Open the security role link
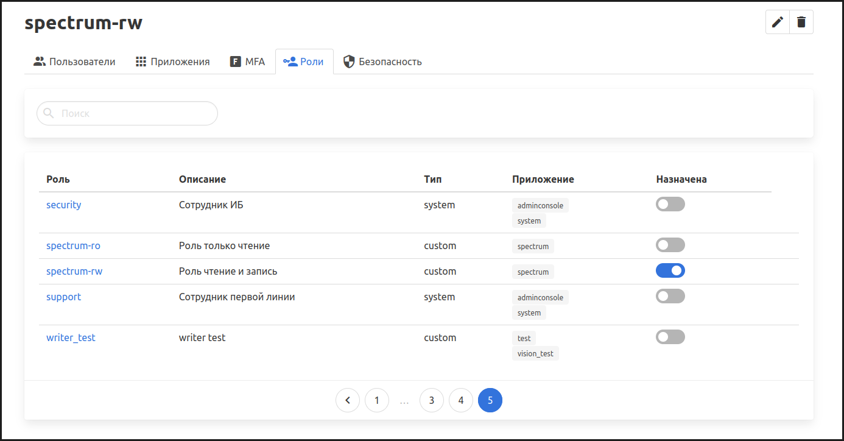844x441 pixels. coord(63,205)
